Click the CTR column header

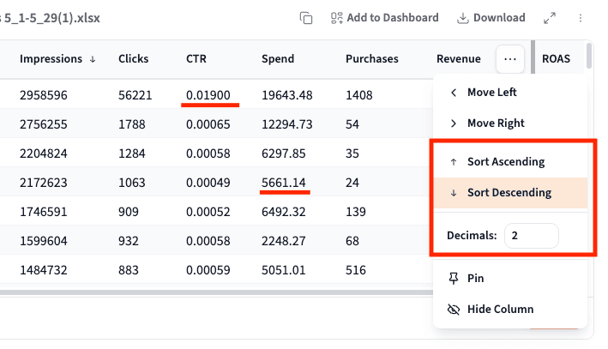tap(196, 59)
